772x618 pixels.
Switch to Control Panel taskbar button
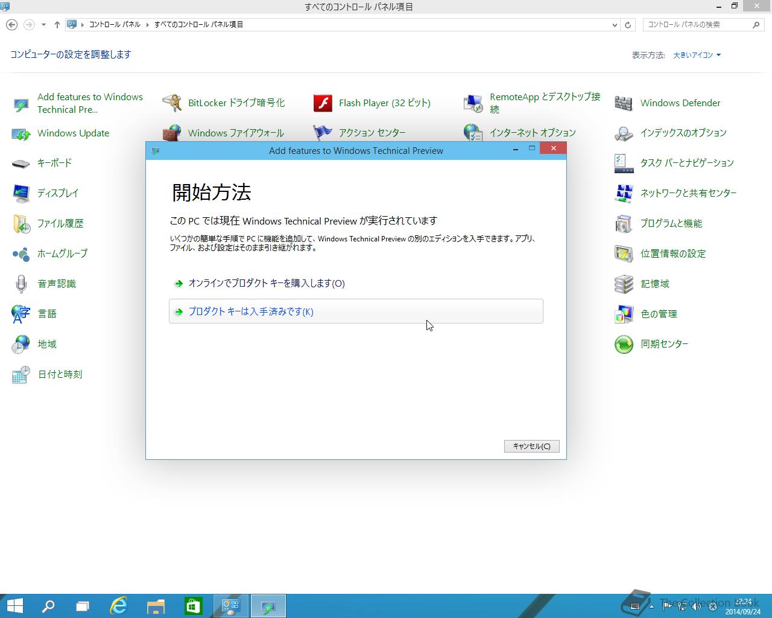coord(231,606)
